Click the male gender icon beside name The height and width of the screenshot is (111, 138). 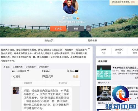75,18
